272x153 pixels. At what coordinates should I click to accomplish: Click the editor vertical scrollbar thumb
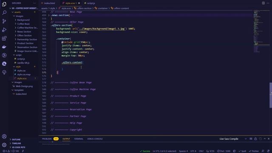point(271,95)
